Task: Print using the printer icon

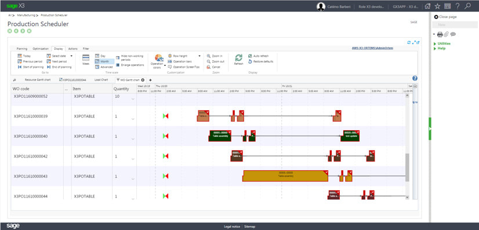Action: pyautogui.click(x=440, y=34)
